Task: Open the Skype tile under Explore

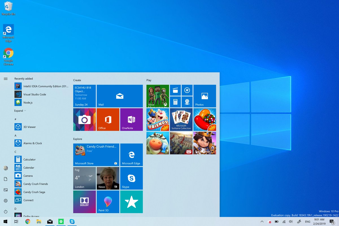Action: pos(131,178)
